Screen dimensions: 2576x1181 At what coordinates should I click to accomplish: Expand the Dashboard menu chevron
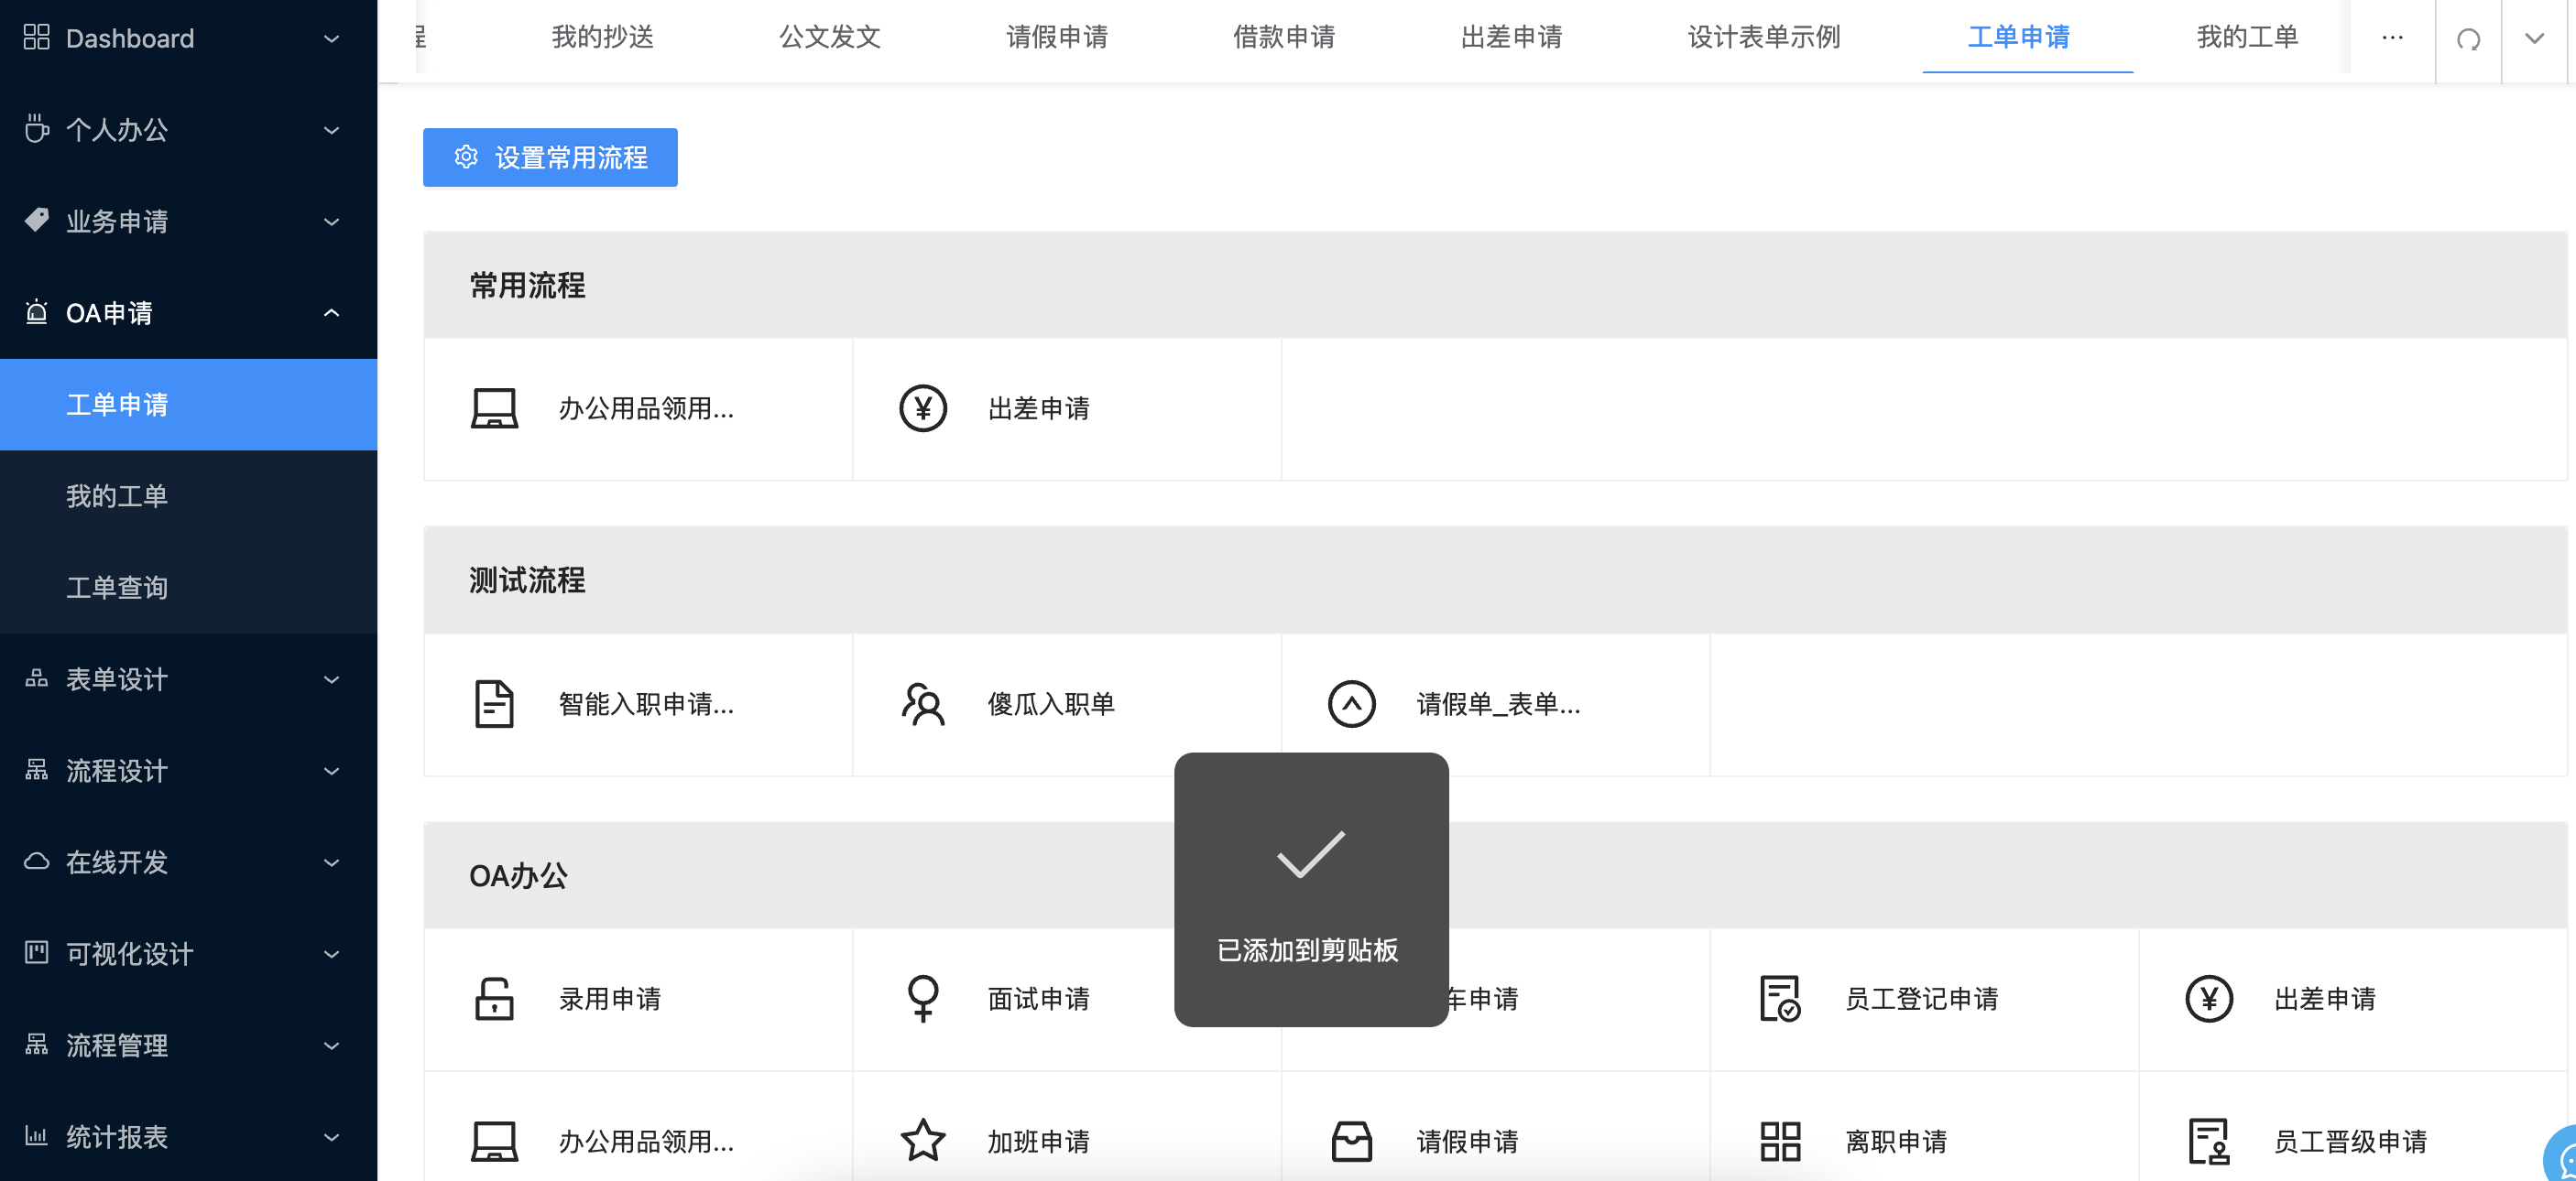click(332, 39)
